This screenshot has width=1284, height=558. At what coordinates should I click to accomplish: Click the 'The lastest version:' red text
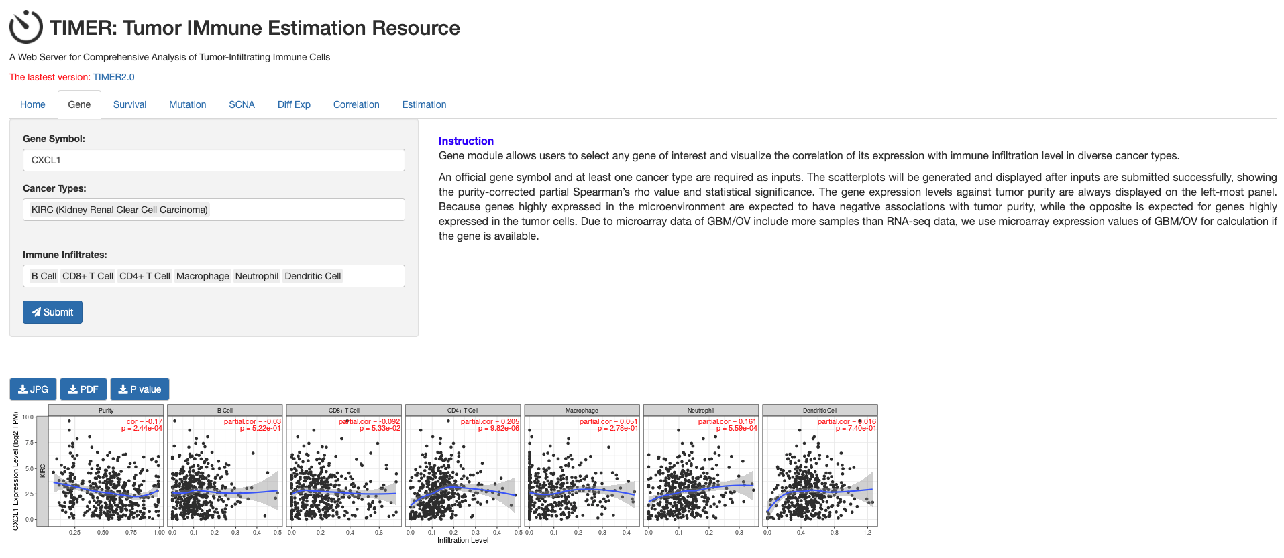[x=50, y=77]
